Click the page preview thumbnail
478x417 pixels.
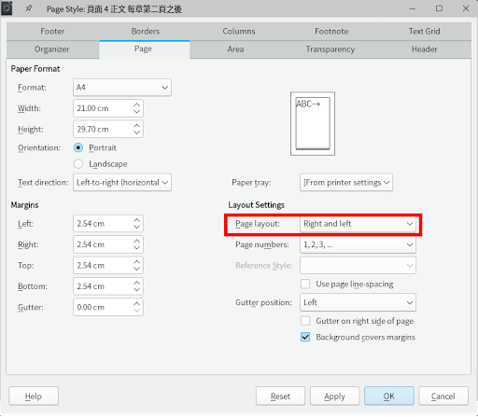click(313, 123)
